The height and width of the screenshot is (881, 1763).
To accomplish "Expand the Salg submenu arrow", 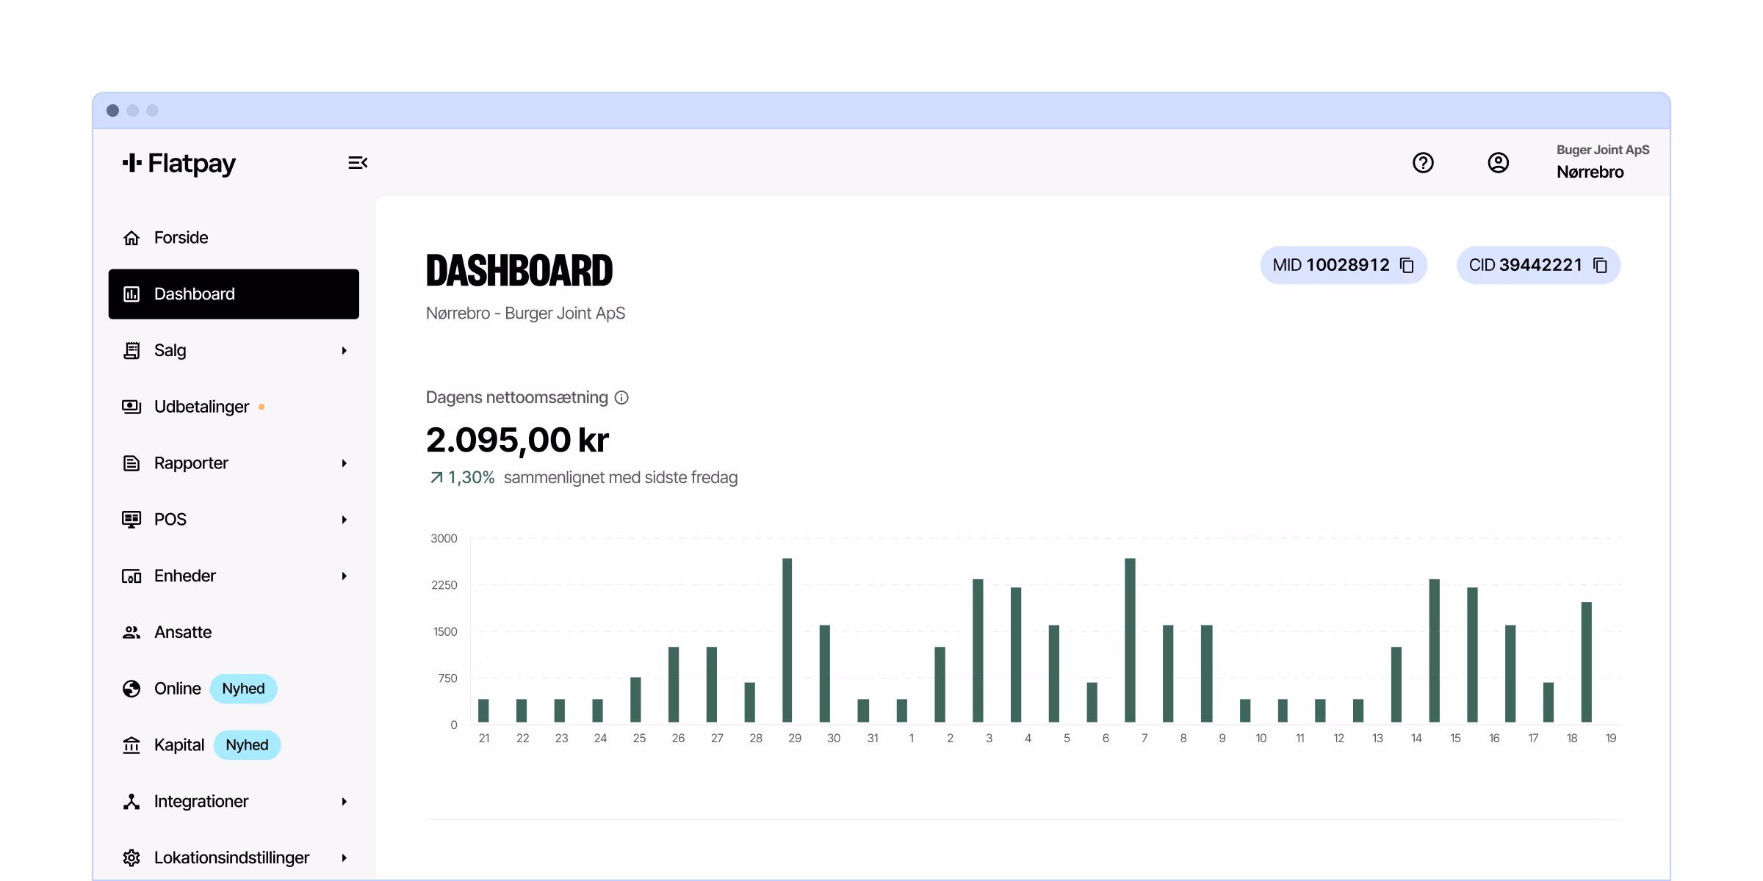I will pyautogui.click(x=344, y=351).
